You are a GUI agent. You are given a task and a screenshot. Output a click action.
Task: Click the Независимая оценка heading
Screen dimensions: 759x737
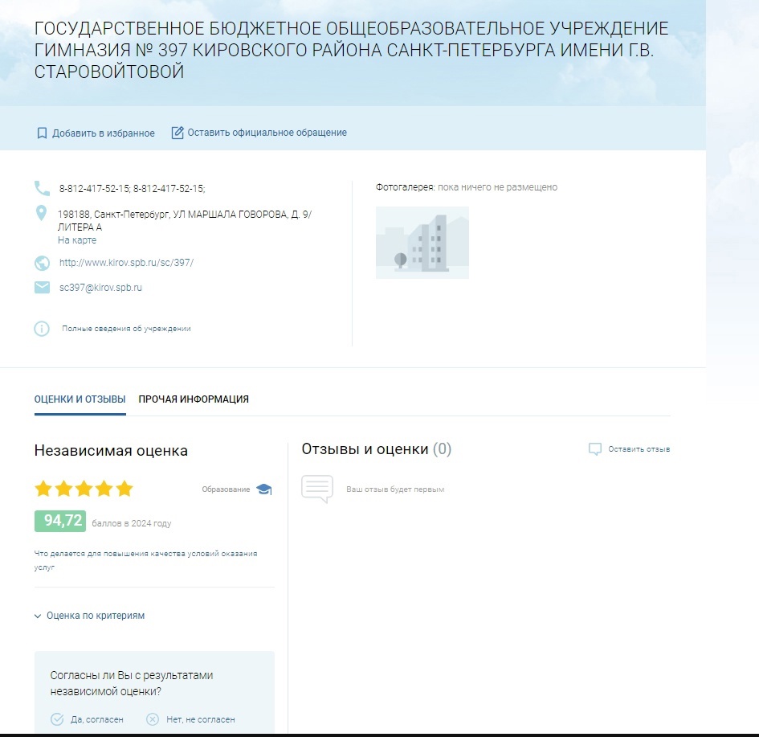click(111, 450)
